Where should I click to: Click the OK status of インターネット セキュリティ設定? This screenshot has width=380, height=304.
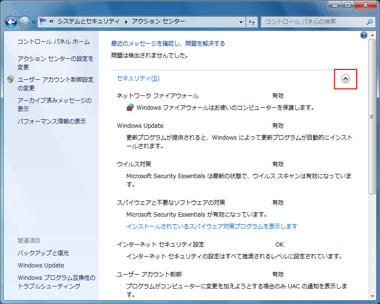coord(279,244)
